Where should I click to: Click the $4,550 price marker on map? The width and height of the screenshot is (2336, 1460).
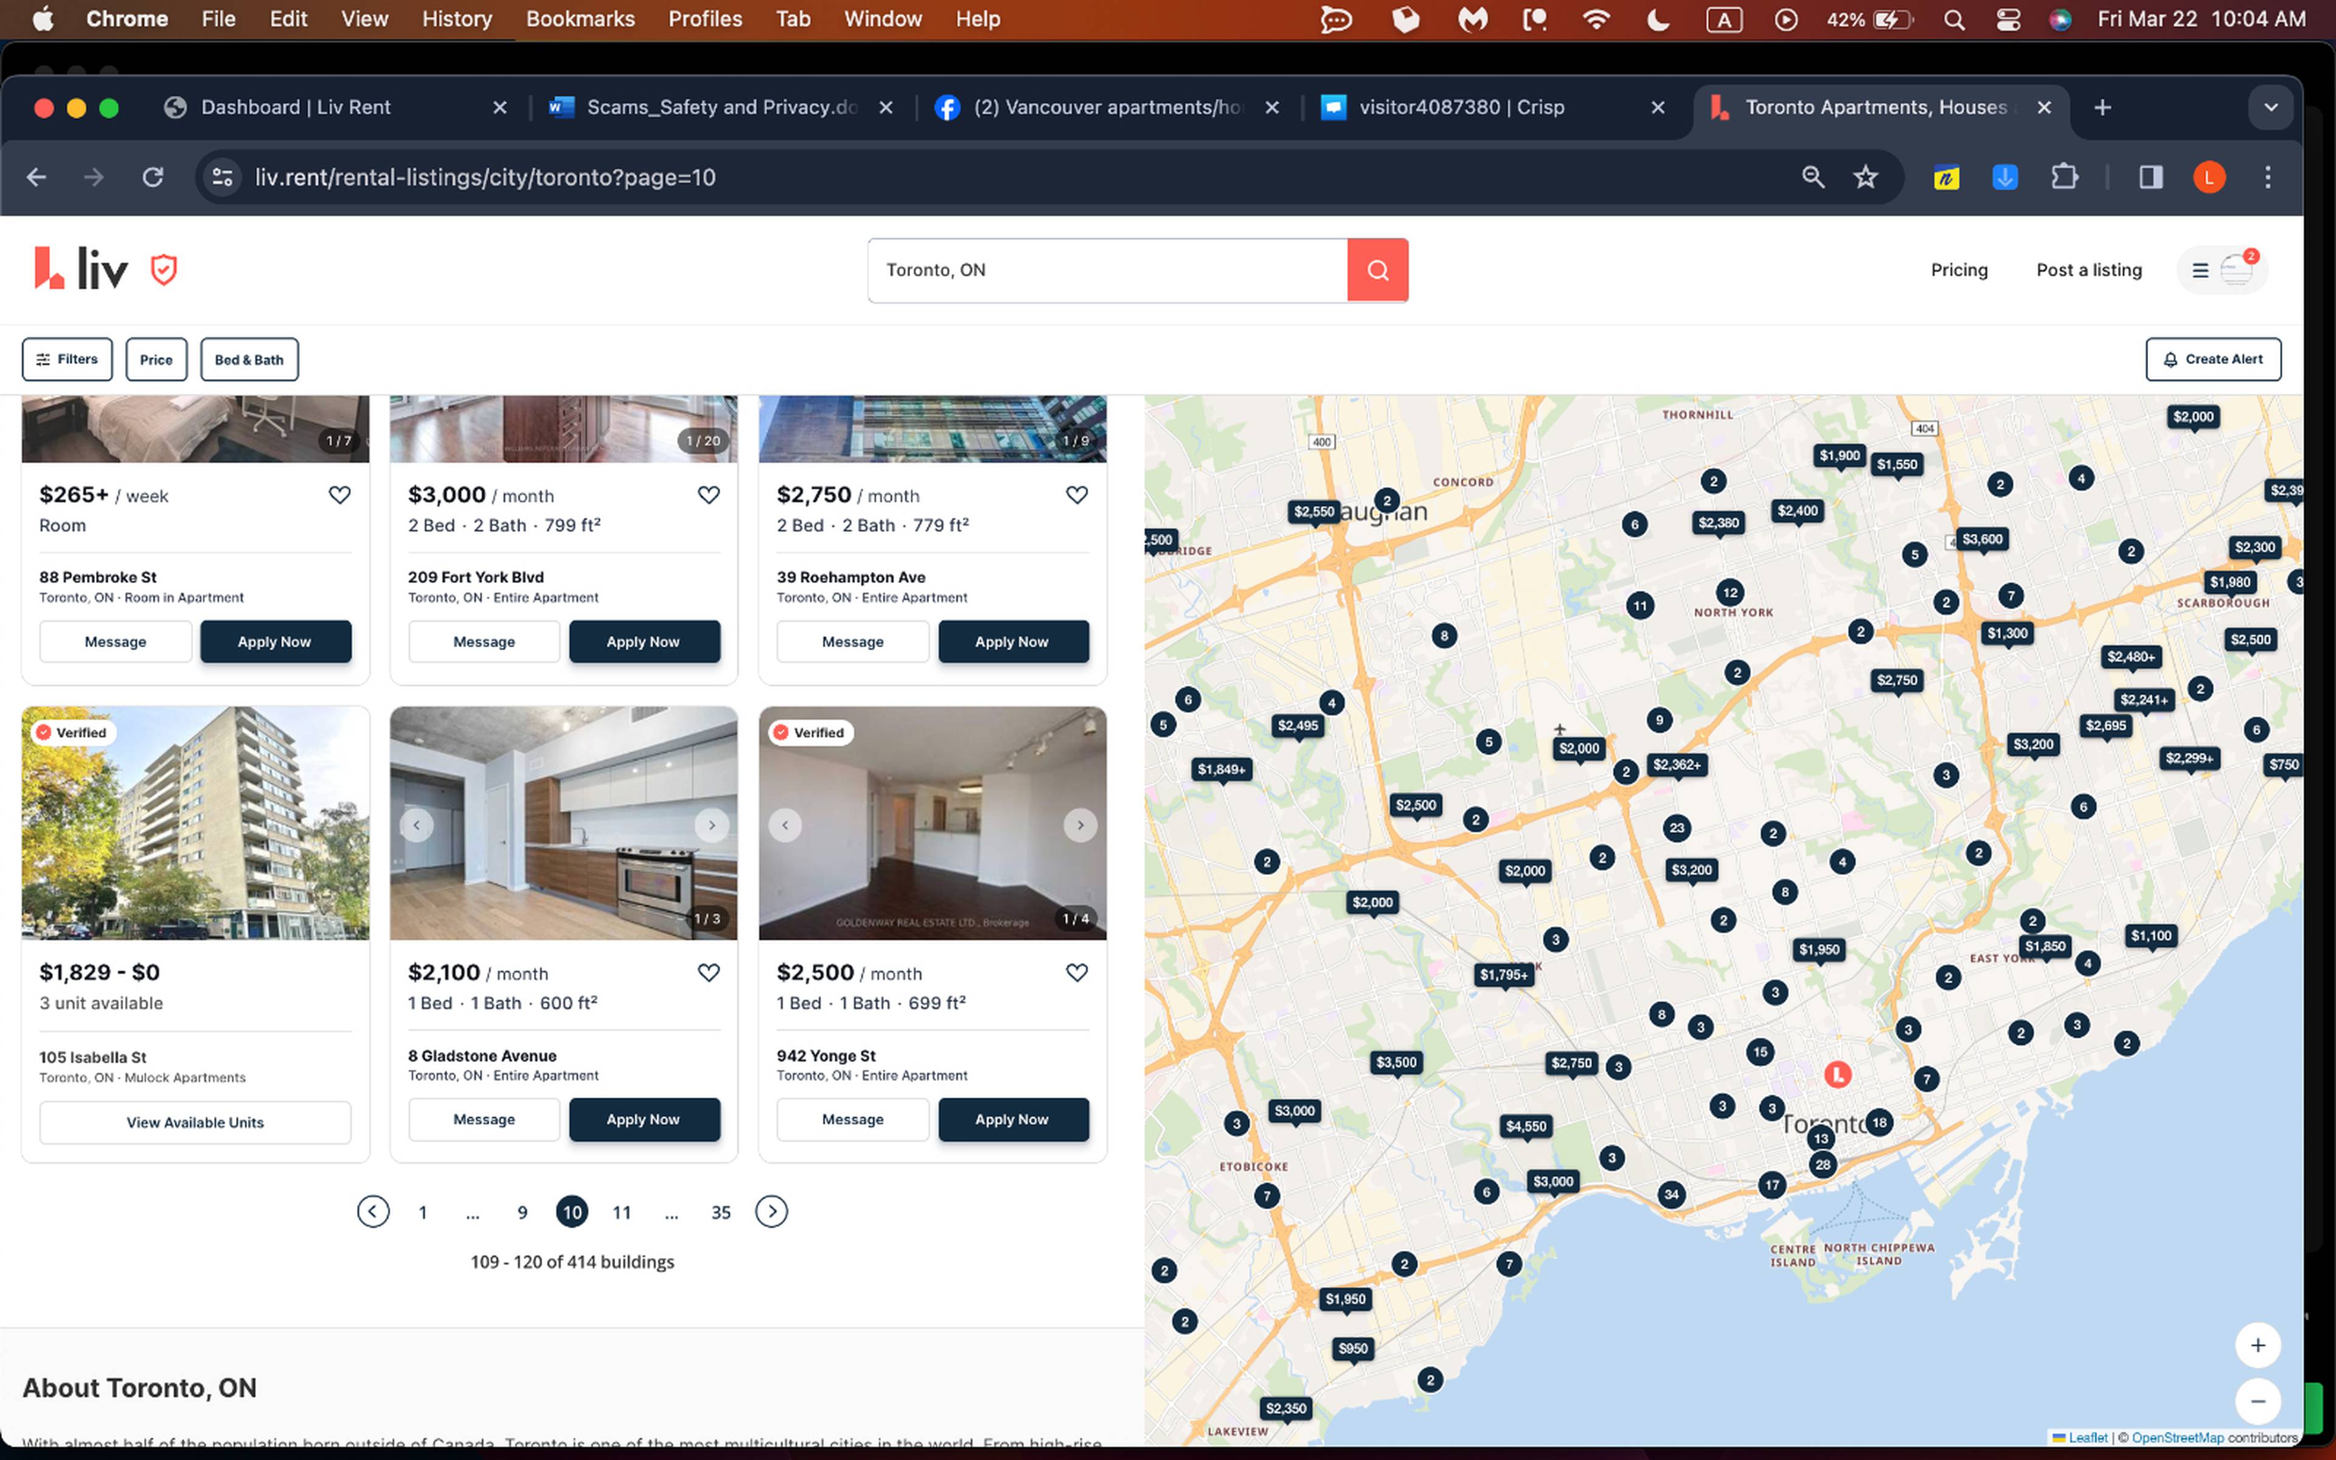point(1526,1126)
